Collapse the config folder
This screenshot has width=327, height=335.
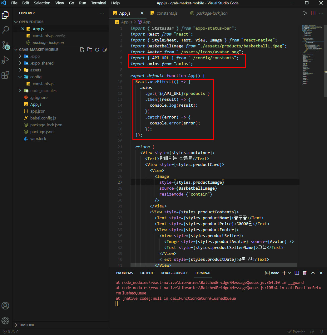[x=35, y=77]
